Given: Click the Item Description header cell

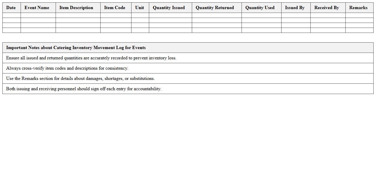Looking at the screenshot, I should tap(76, 8).
